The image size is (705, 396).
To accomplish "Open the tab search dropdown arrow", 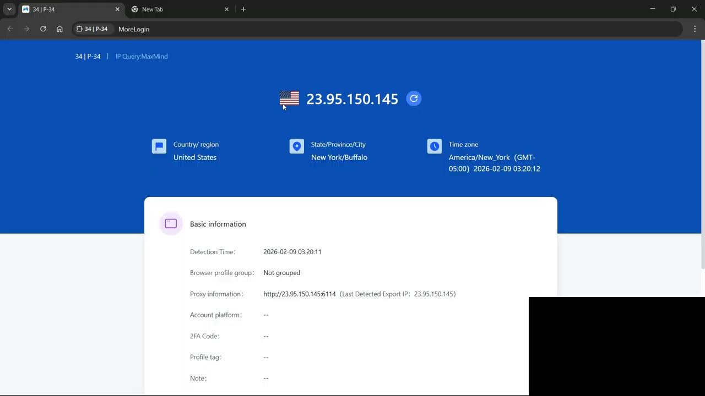I will 9,9.
